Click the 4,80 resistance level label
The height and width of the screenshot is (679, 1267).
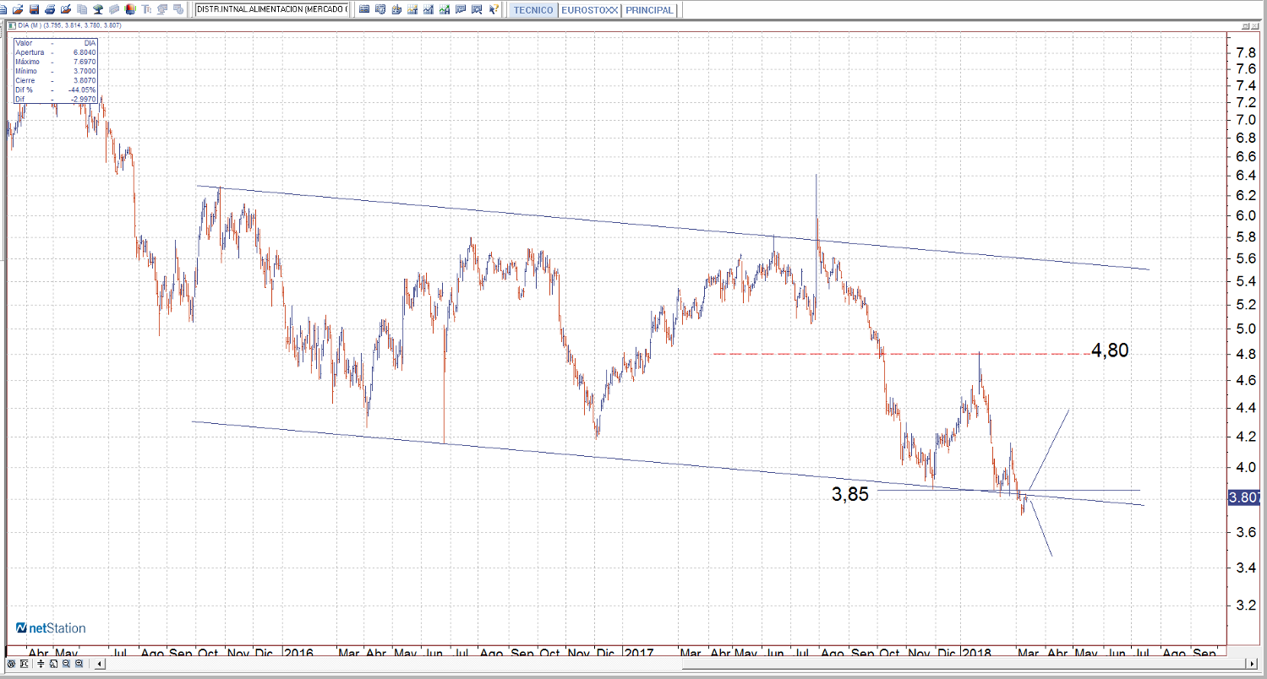[1109, 350]
